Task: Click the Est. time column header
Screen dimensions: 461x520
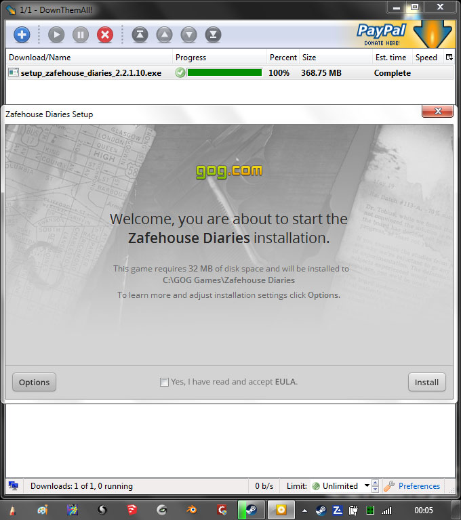Action: pos(393,58)
